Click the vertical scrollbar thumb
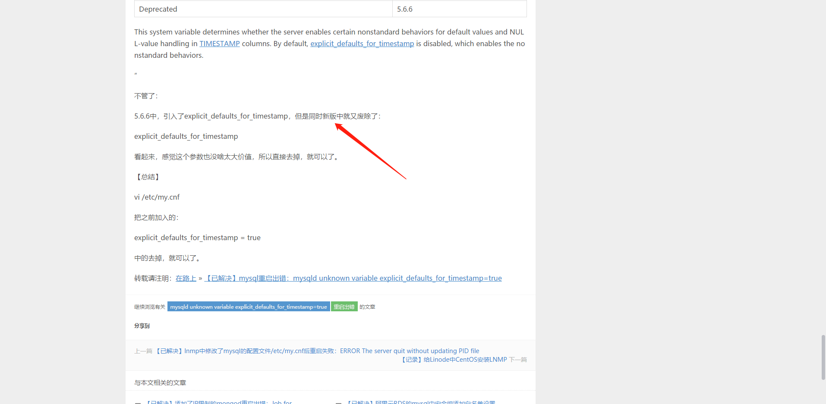The image size is (826, 404). (x=823, y=357)
